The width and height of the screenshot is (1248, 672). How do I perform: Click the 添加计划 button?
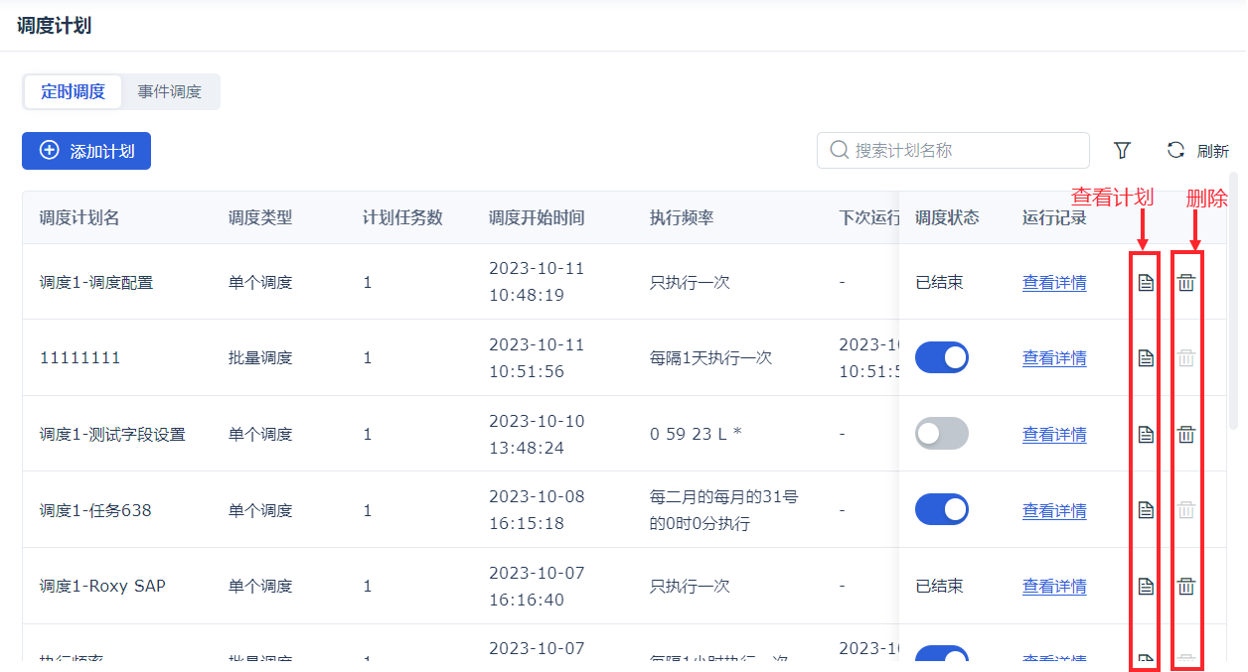click(86, 151)
